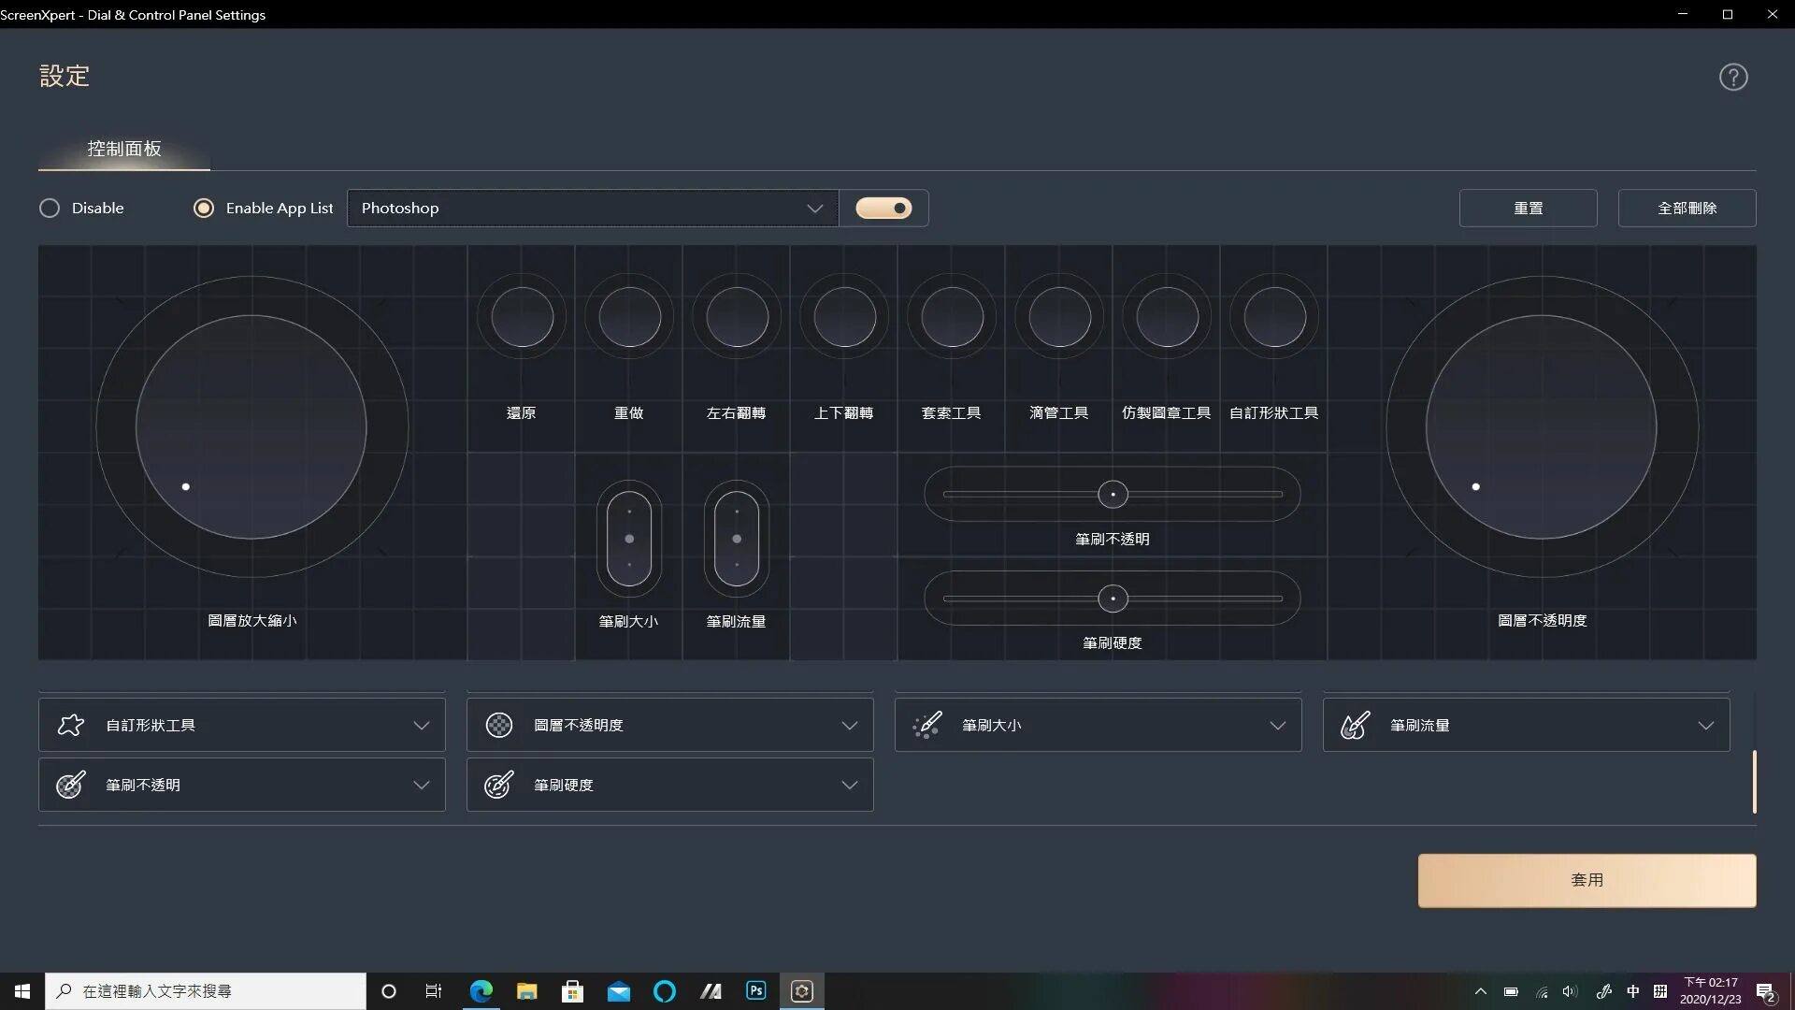Expand the 筆刷流量 dropdown chevron
The width and height of the screenshot is (1795, 1010).
1705,725
